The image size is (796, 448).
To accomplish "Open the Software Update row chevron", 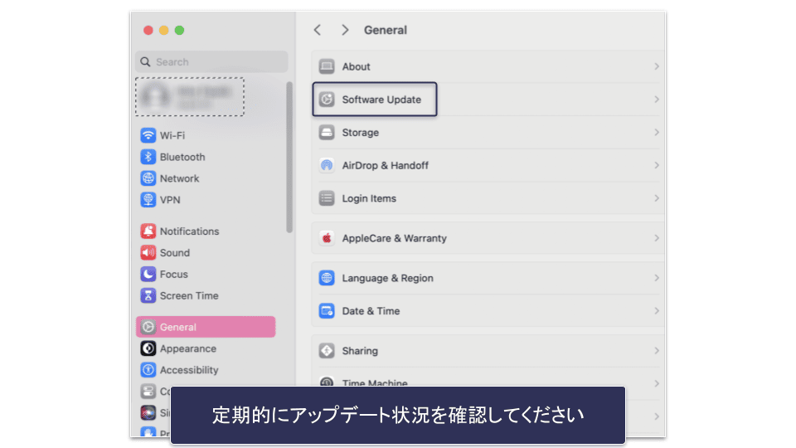I will tap(657, 100).
